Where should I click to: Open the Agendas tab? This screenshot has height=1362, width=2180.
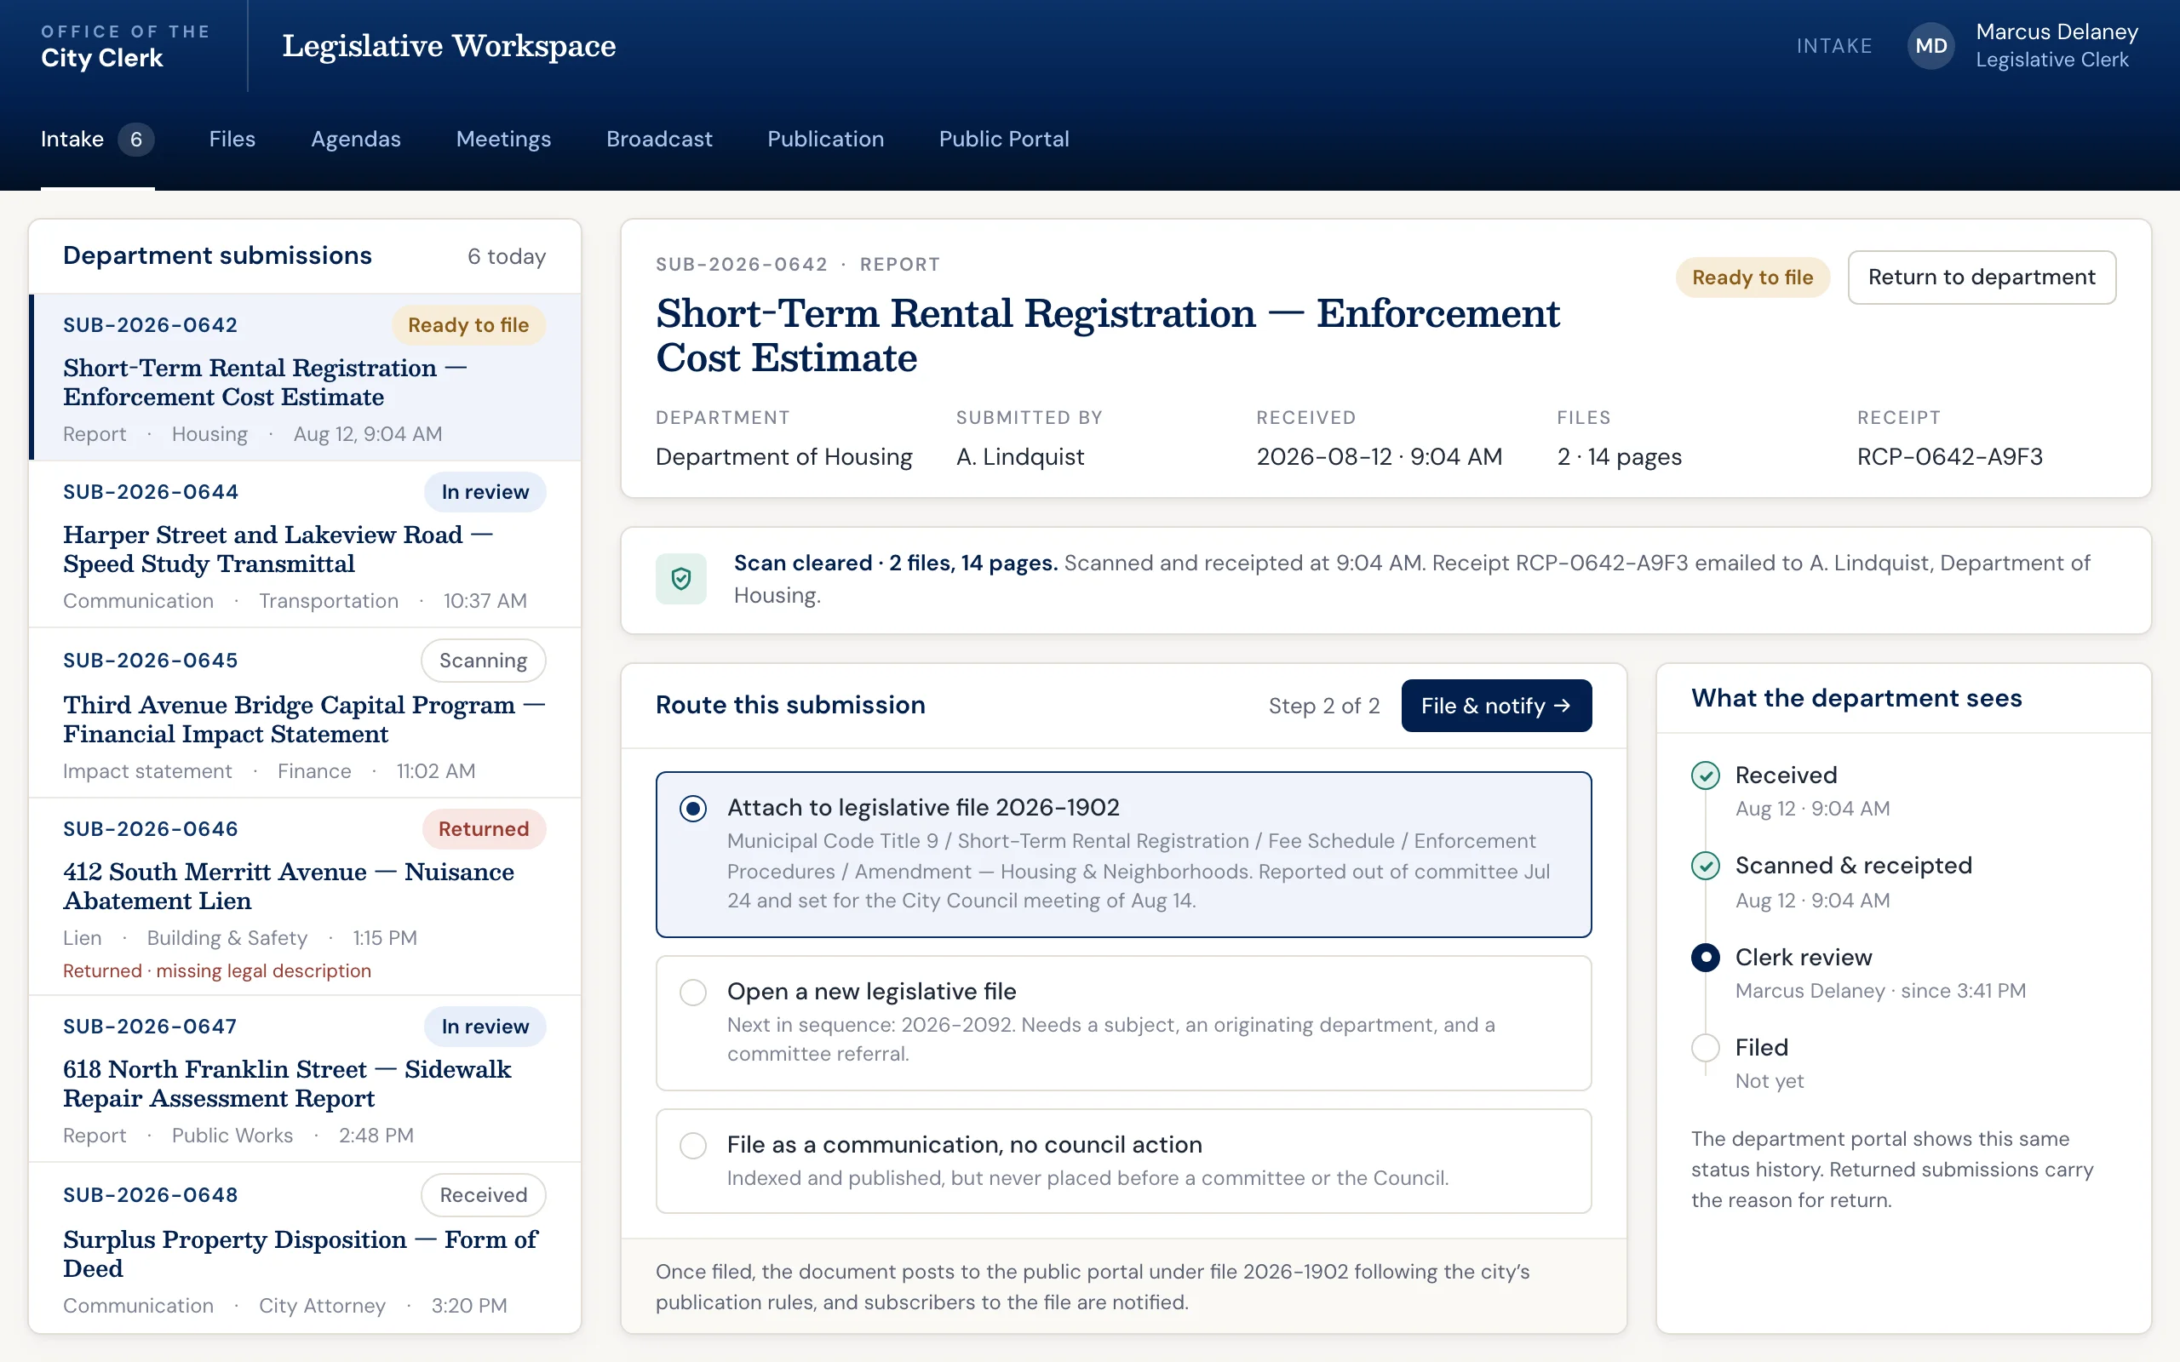pos(356,139)
